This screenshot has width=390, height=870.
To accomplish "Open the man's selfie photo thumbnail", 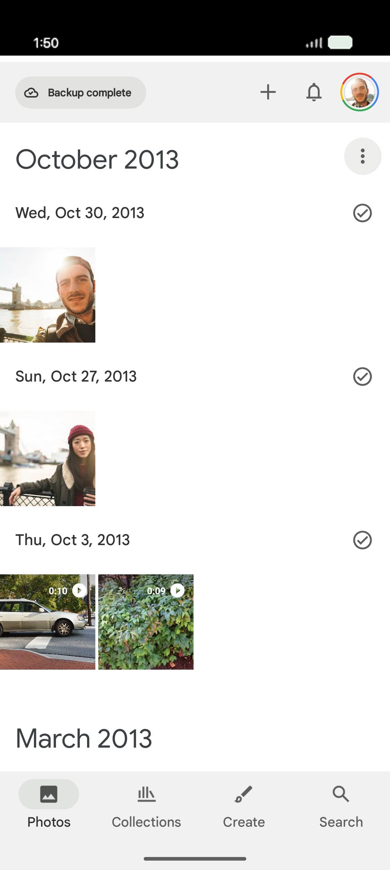I will tap(48, 295).
